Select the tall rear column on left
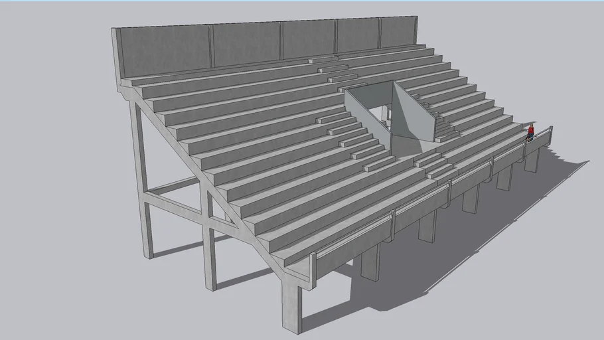 point(141,179)
